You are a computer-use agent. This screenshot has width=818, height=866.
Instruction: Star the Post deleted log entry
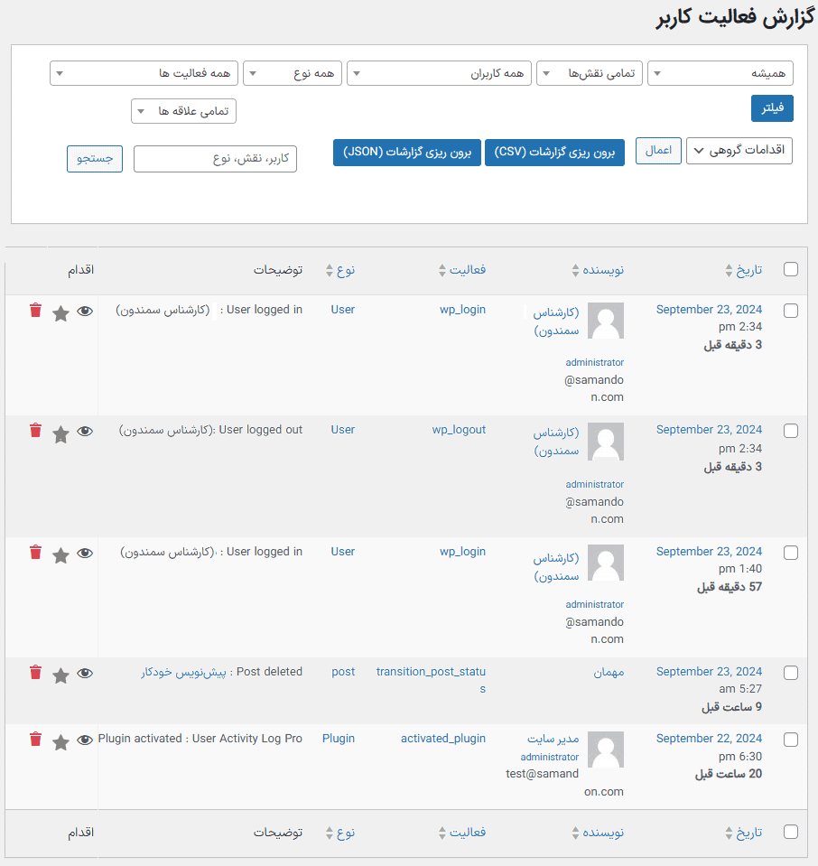(60, 675)
